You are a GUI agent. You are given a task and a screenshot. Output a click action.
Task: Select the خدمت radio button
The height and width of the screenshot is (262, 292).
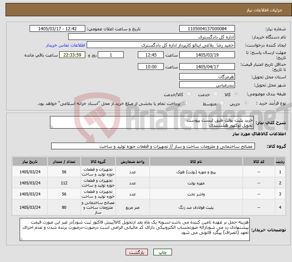click(215, 94)
